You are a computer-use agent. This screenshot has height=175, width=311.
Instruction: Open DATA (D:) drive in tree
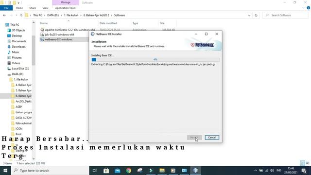coord(15,74)
